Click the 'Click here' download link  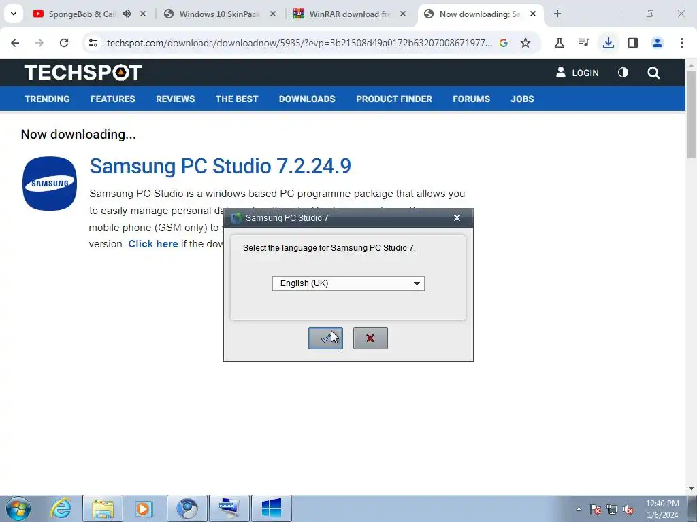point(153,244)
